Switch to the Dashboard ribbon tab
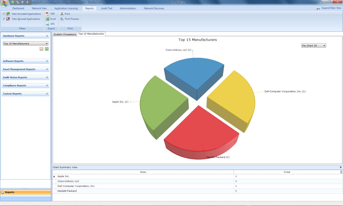The height and width of the screenshot is (206, 343). coord(18,8)
